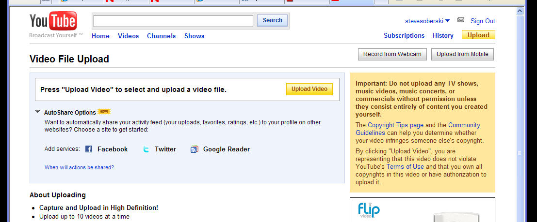Open Subscriptions
The width and height of the screenshot is (537, 222).
tap(404, 35)
